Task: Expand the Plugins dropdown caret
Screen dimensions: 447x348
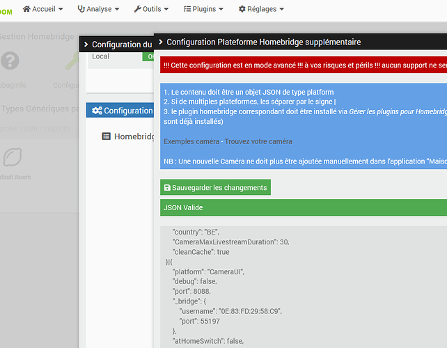Action: (221, 9)
